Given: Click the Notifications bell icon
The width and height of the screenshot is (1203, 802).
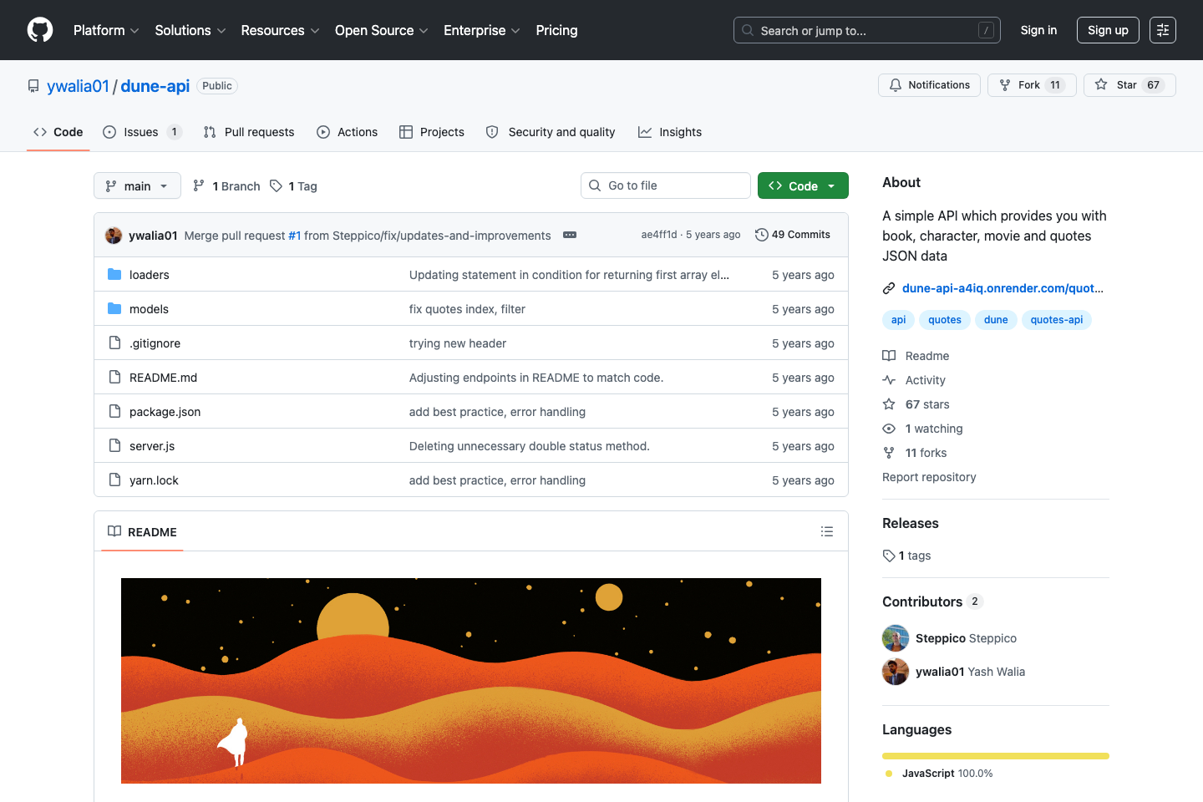Looking at the screenshot, I should [895, 84].
